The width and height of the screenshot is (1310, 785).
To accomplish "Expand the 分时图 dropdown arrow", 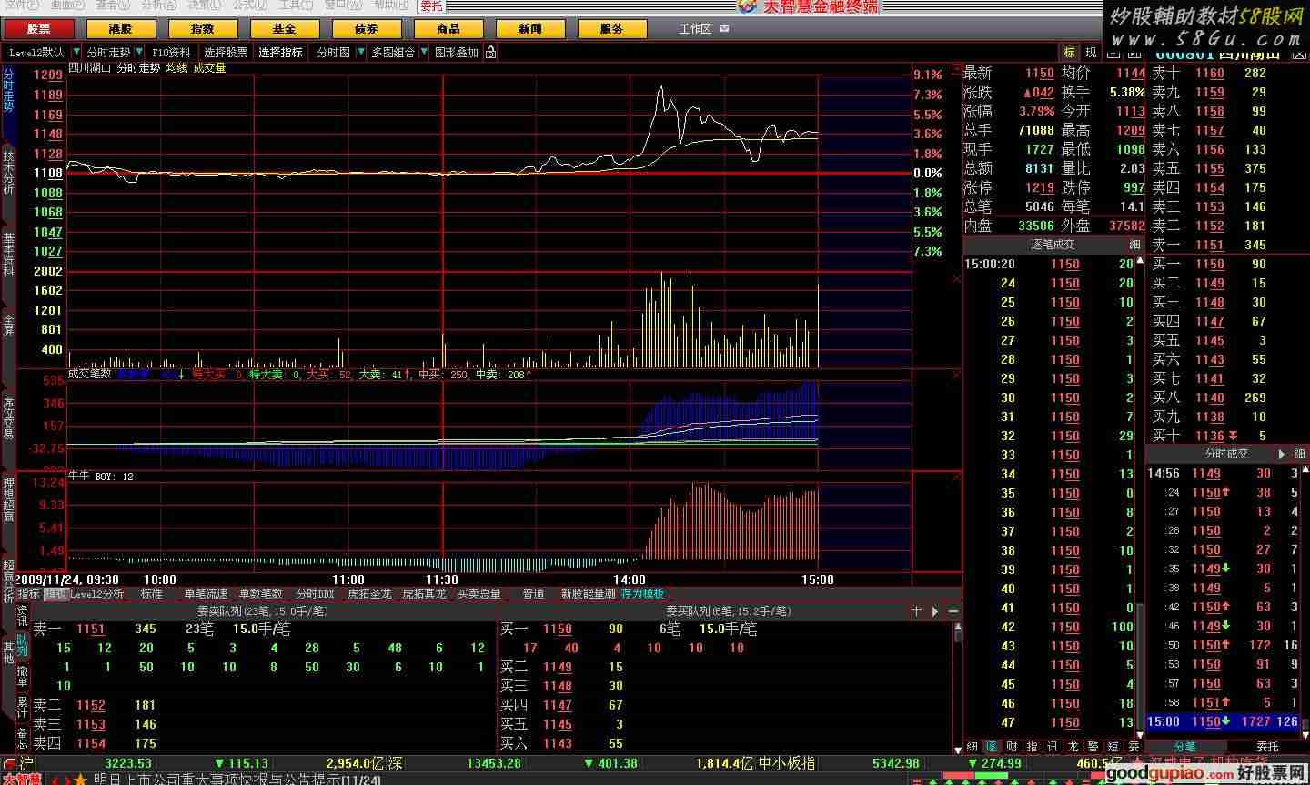I will (359, 53).
